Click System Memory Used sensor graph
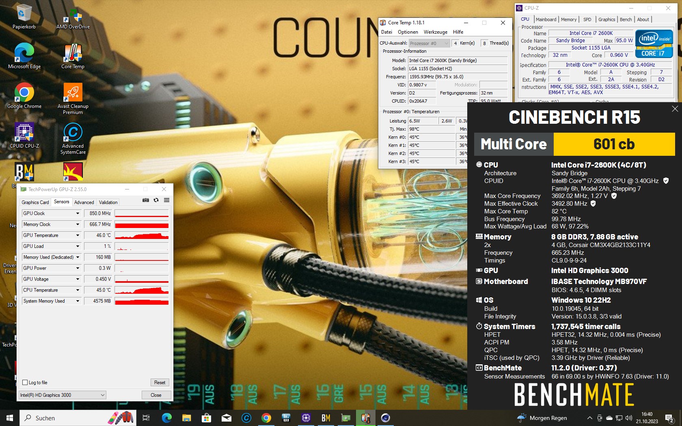 click(x=142, y=301)
